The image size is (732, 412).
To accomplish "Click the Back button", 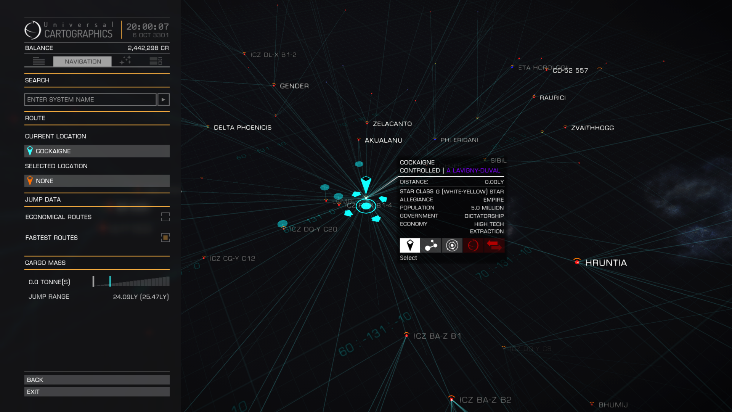I will click(97, 380).
